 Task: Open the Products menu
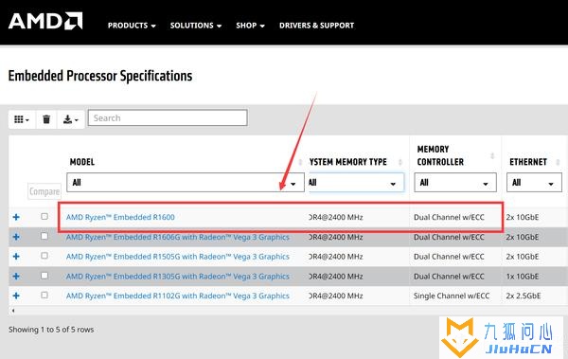(132, 26)
